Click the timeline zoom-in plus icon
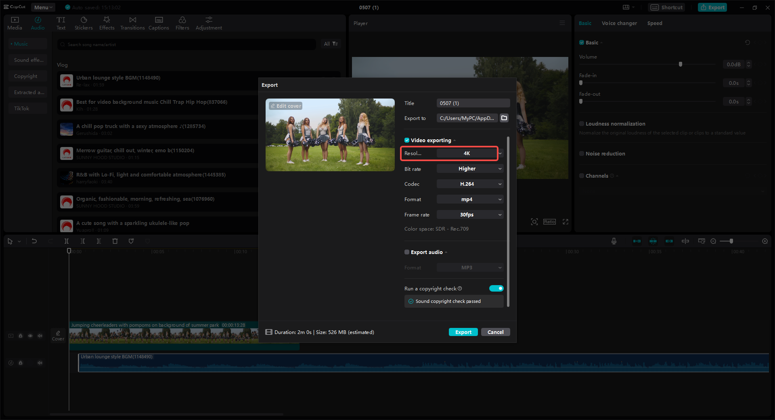Screen dimensions: 775x420 tap(765, 241)
